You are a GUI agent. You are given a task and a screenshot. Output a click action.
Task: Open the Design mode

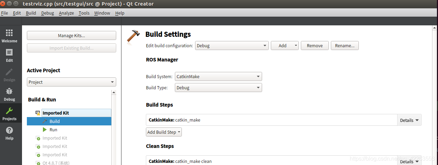pos(9,75)
